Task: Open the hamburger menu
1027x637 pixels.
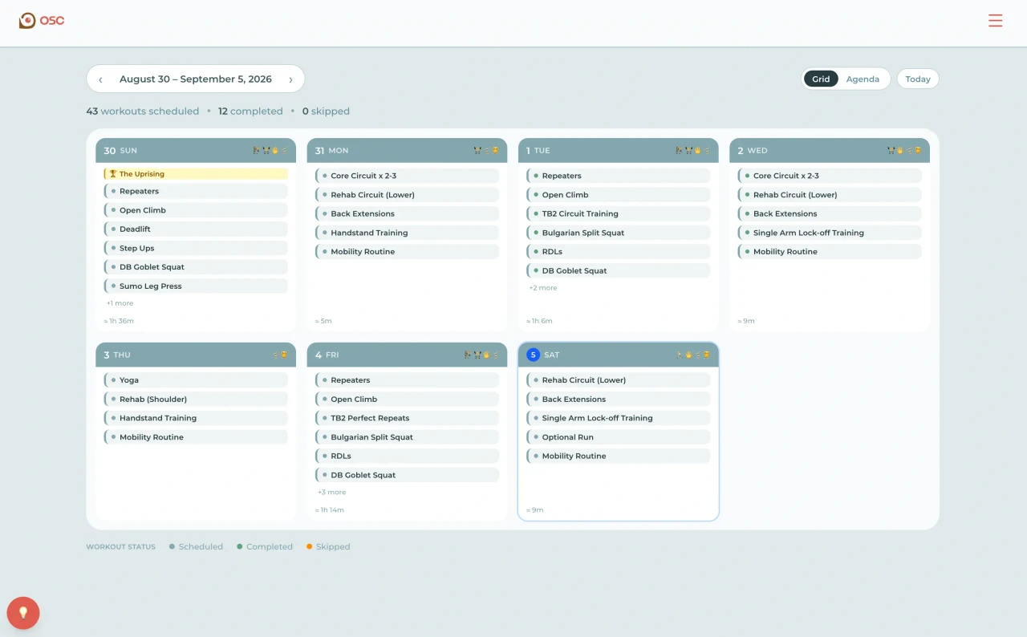Action: click(x=995, y=21)
